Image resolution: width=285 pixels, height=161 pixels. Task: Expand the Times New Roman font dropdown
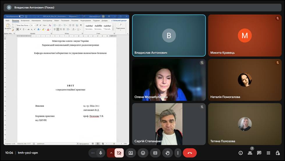tap(29, 26)
